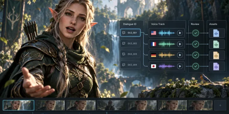Select the DLG_002 dialogue entry

(x=130, y=43)
